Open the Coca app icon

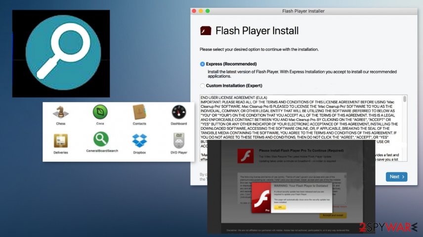(100, 112)
